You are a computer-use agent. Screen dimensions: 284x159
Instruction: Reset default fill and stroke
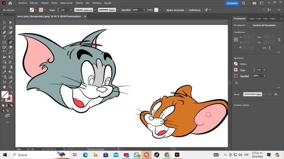[3, 101]
